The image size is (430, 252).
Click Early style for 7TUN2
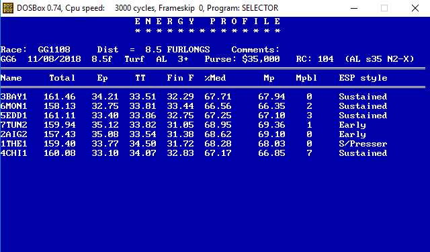point(352,125)
